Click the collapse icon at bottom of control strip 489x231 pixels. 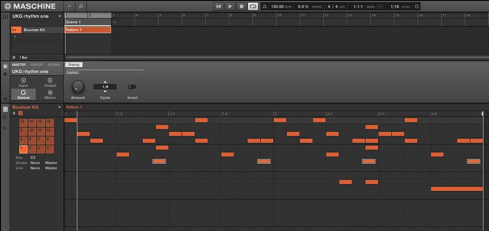[5, 99]
